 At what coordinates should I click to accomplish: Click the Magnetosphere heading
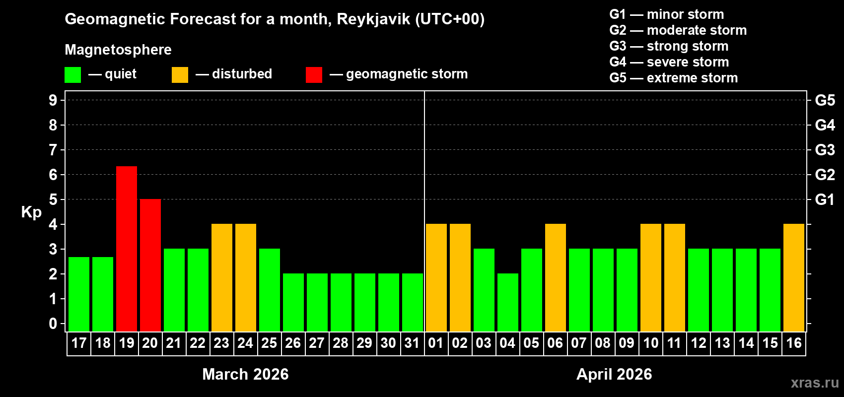pyautogui.click(x=118, y=50)
